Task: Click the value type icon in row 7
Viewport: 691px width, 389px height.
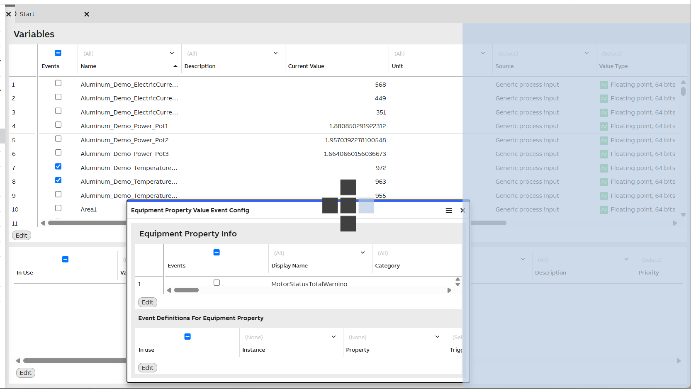Action: tap(604, 168)
